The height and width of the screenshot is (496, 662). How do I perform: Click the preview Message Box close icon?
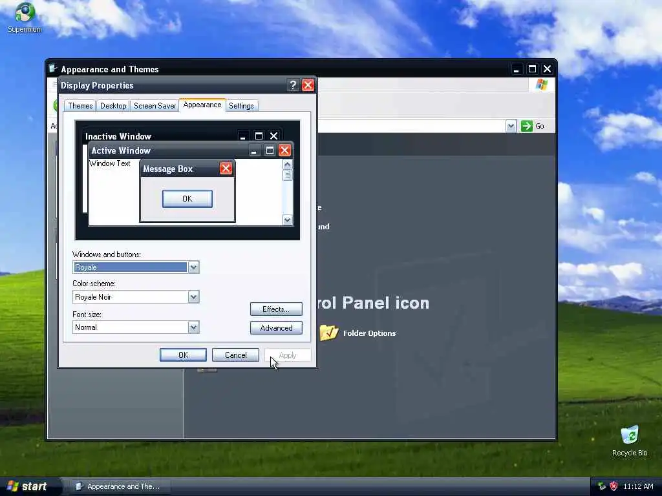[226, 169]
